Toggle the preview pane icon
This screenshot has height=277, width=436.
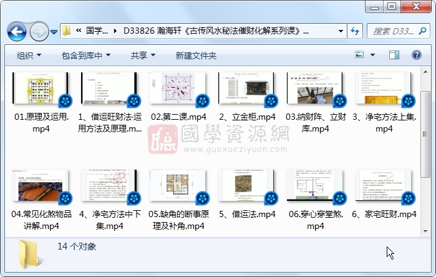[394, 56]
